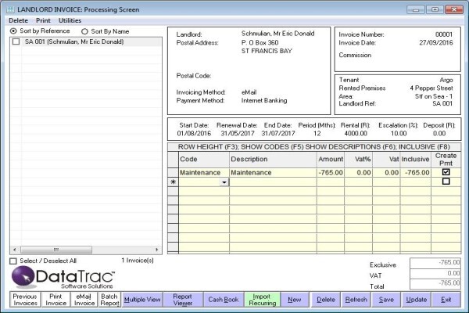Open the Report Viewer
This screenshot has width=469, height=313.
182,300
